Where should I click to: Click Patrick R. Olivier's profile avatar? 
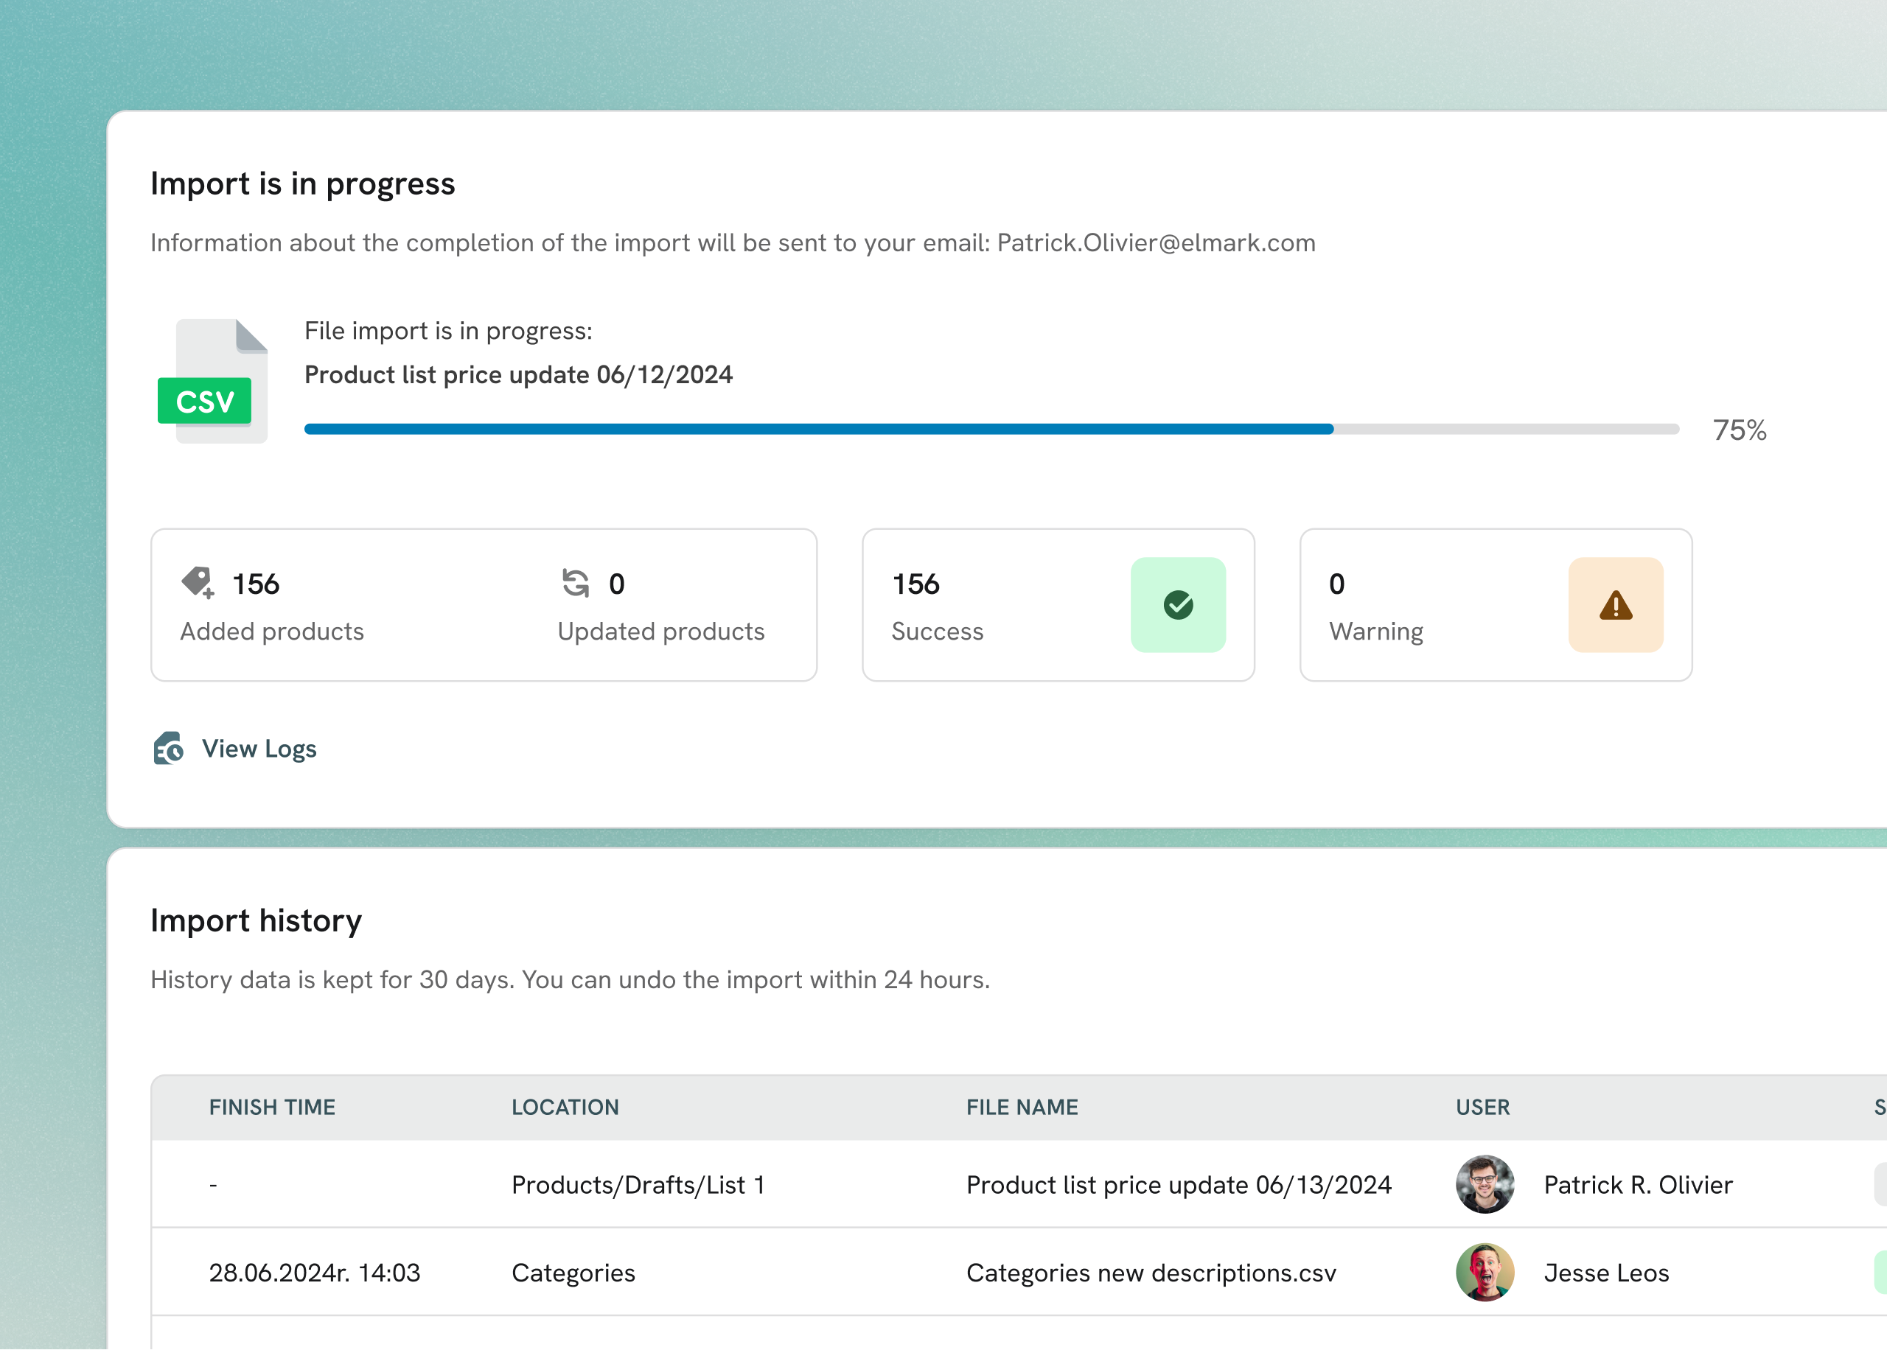click(1485, 1183)
